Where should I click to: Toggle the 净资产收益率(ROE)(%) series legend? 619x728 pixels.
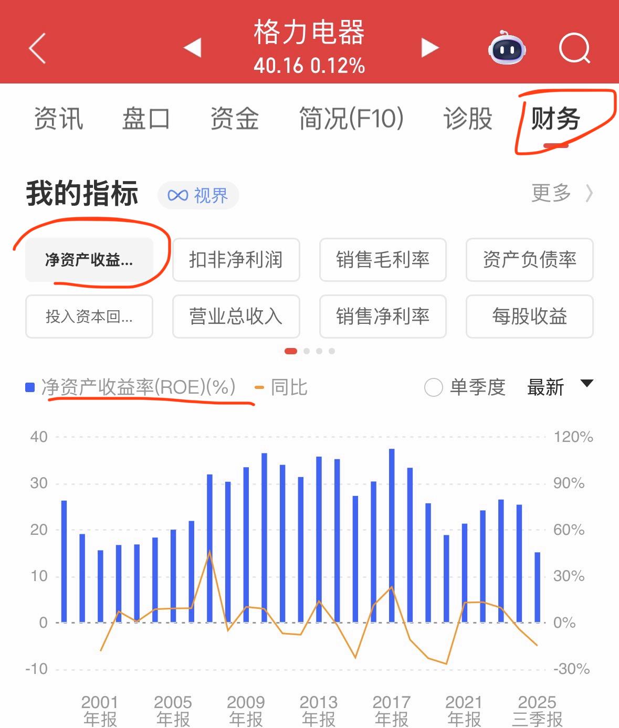(130, 387)
